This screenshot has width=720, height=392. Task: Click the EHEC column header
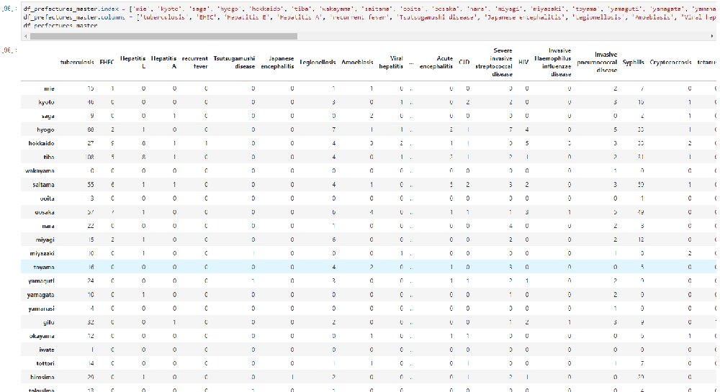pyautogui.click(x=107, y=63)
